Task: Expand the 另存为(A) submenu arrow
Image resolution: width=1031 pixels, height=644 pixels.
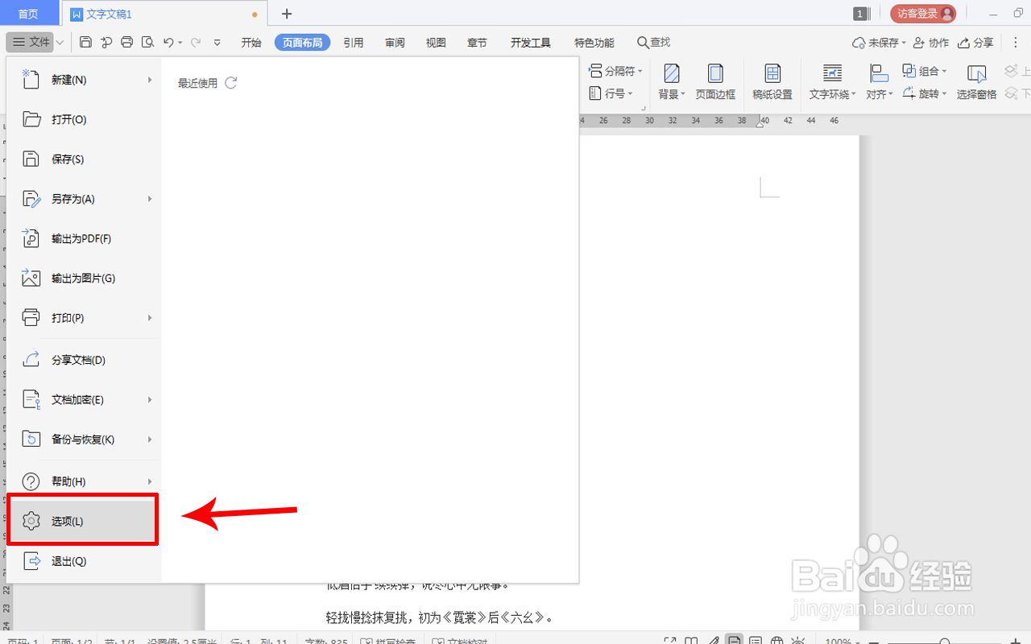Action: 150,199
